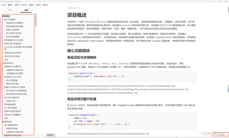The width and height of the screenshot is (229, 138).
Task: Click 用户登录状态校验 outline item
Action: pyautogui.click(x=14, y=33)
